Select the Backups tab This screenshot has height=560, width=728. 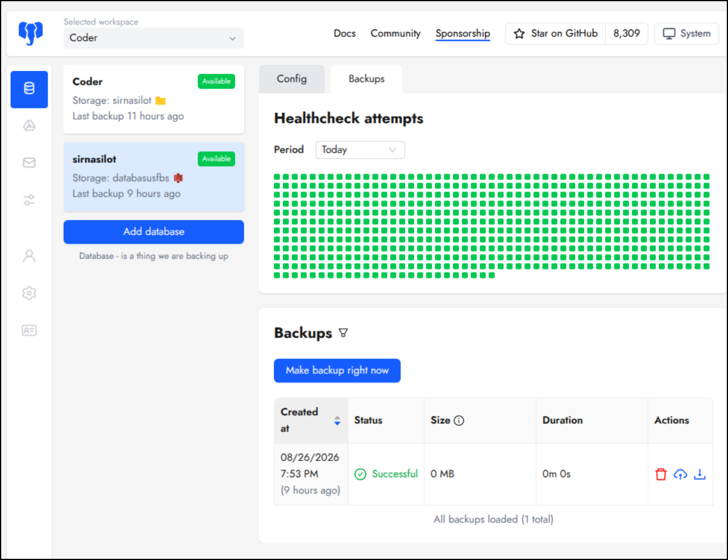[x=366, y=79]
